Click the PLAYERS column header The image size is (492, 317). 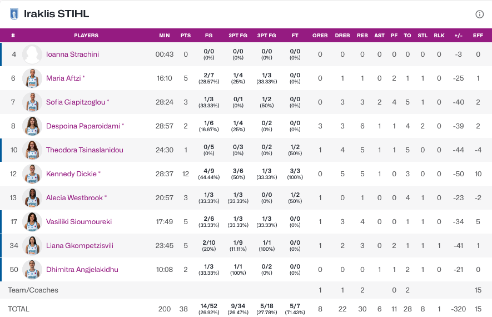tap(86, 36)
